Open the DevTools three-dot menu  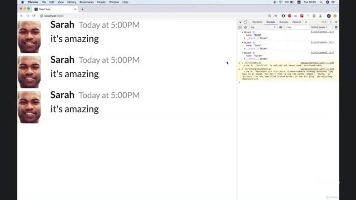tap(331, 22)
